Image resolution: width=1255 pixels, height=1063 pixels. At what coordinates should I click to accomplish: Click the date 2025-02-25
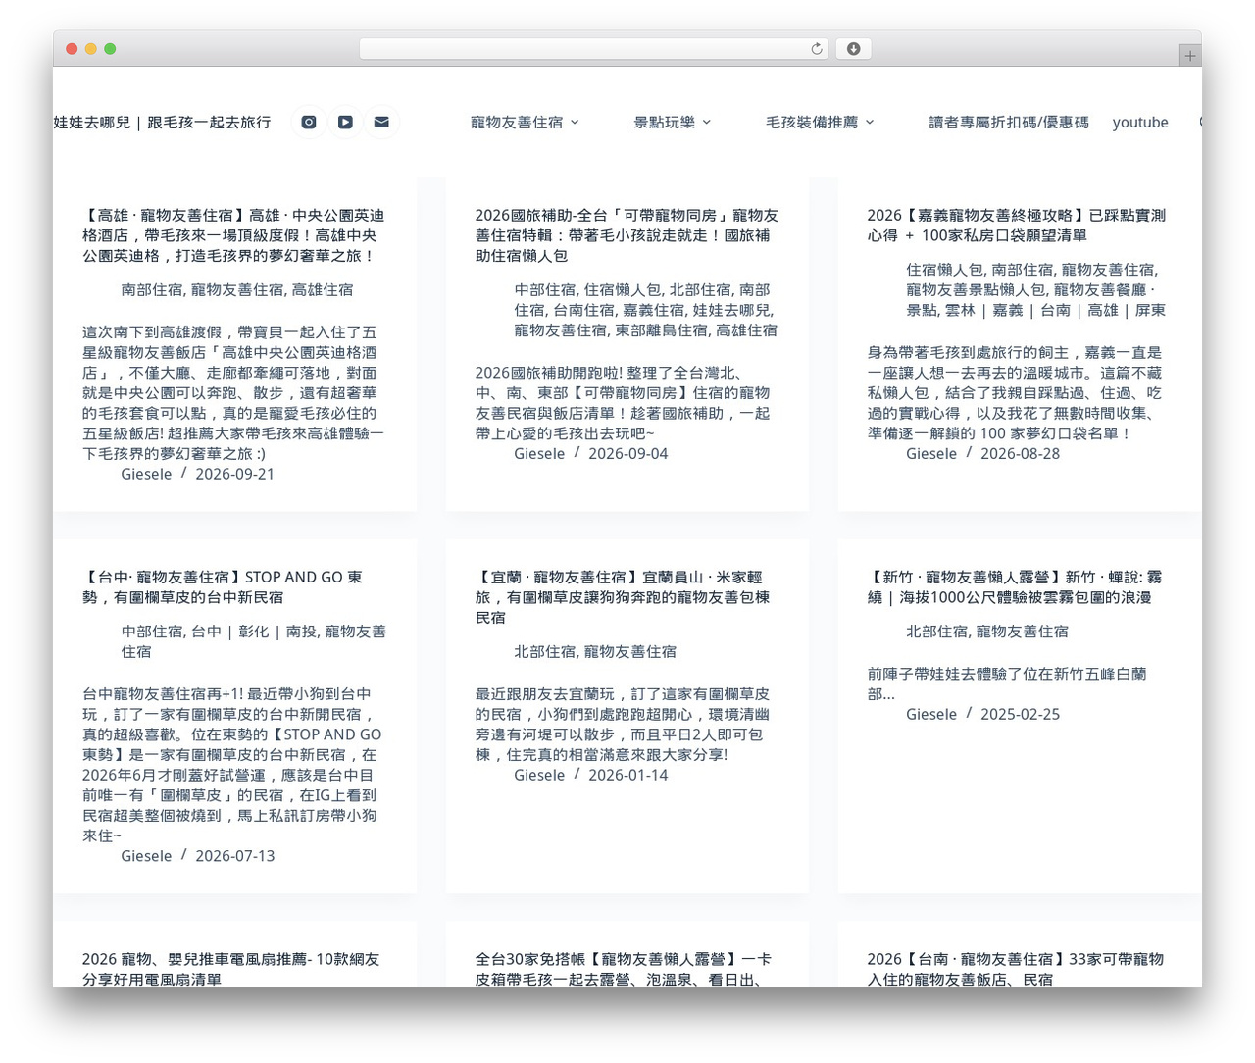pyautogui.click(x=1020, y=714)
